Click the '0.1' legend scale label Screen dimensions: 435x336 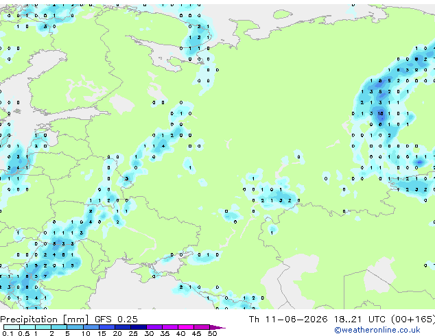coord(8,333)
